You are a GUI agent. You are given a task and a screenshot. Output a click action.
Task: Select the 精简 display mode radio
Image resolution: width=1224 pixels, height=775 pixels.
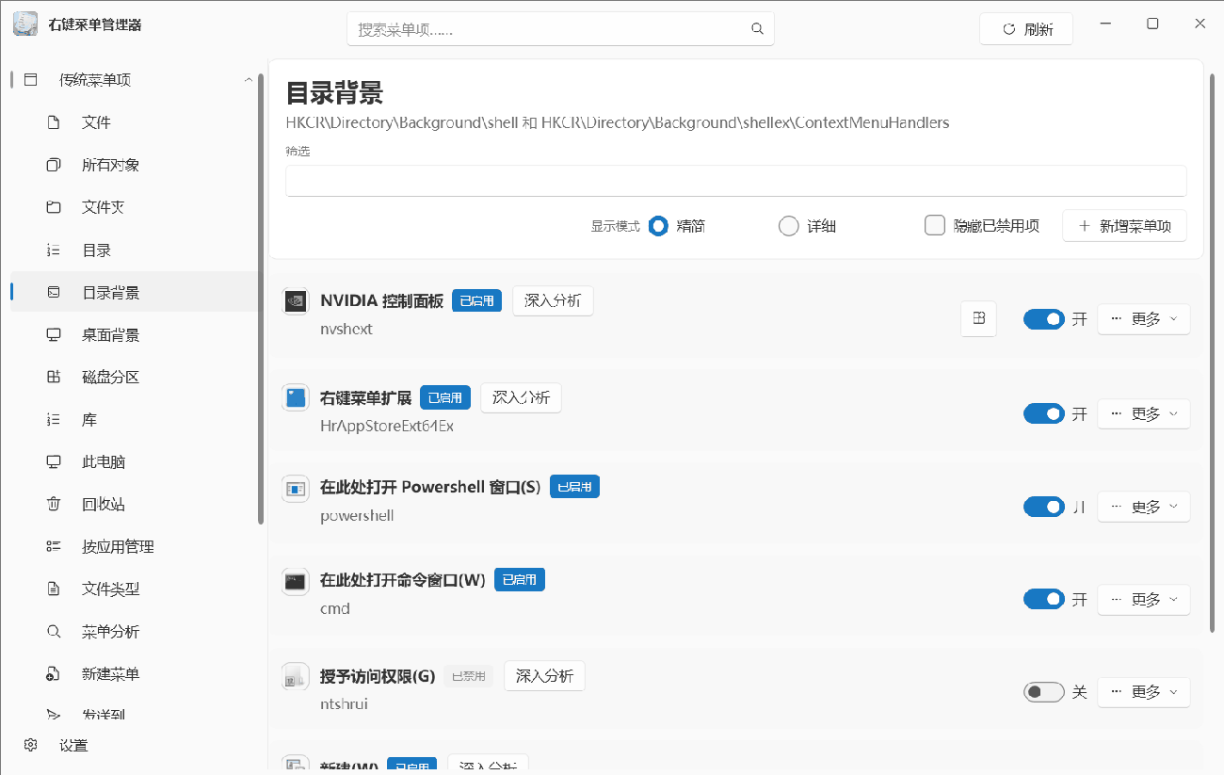coord(658,226)
